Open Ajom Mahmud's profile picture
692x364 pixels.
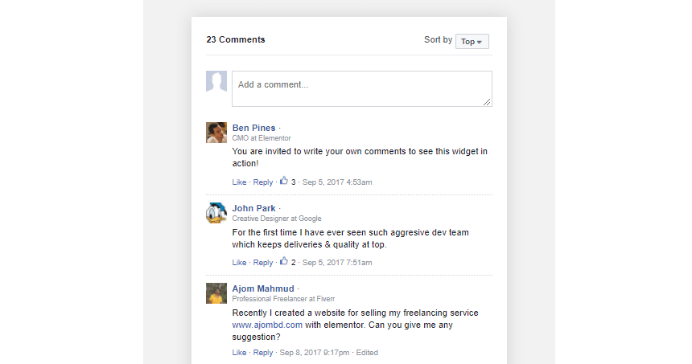tap(216, 293)
